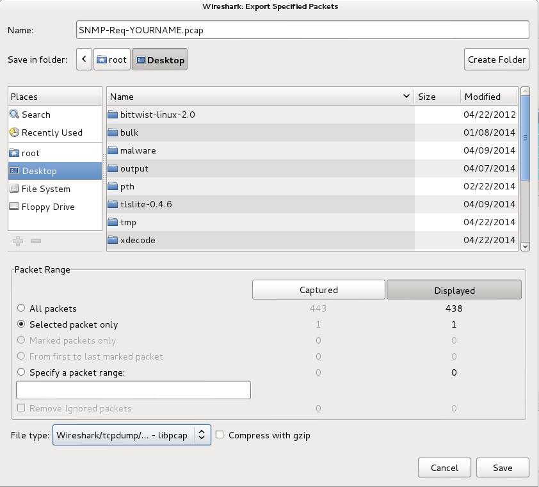539x487 pixels.
Task: Choose Specify a packet range option
Action: [22, 372]
